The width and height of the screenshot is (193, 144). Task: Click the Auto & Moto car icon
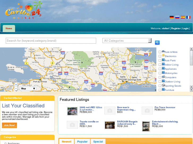163,51
